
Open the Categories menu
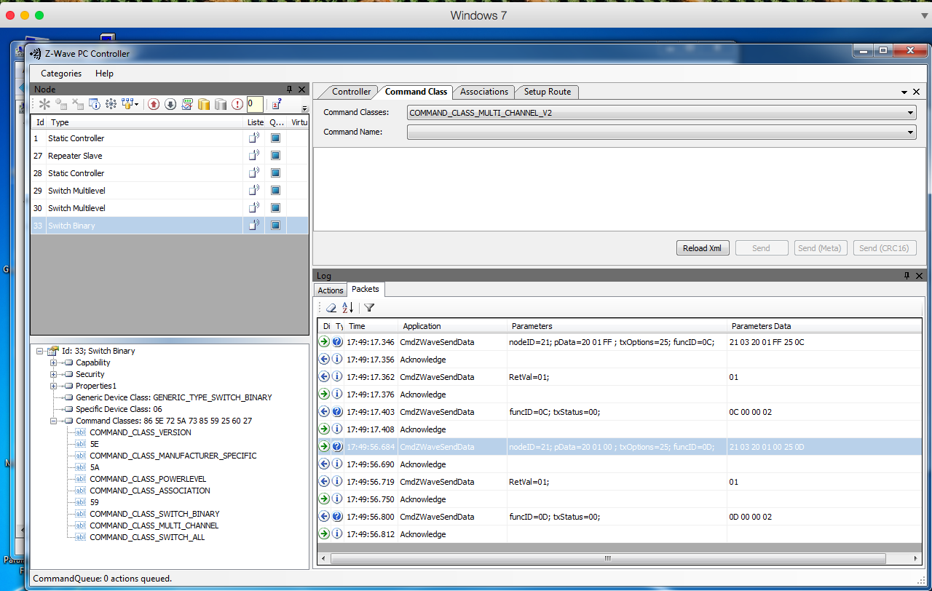[x=61, y=74]
